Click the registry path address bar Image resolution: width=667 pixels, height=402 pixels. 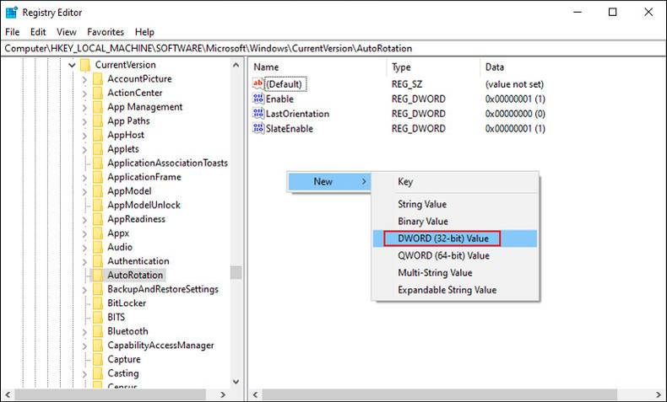click(x=333, y=48)
